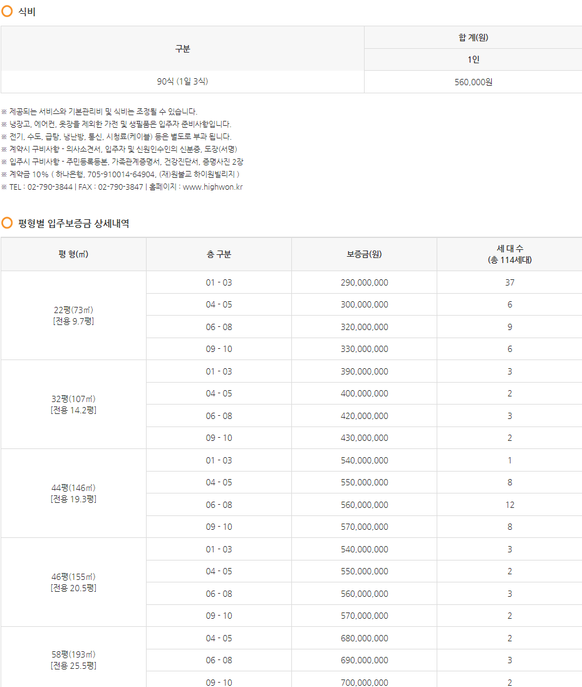Click the 46평(155㎡) row label

(73, 582)
